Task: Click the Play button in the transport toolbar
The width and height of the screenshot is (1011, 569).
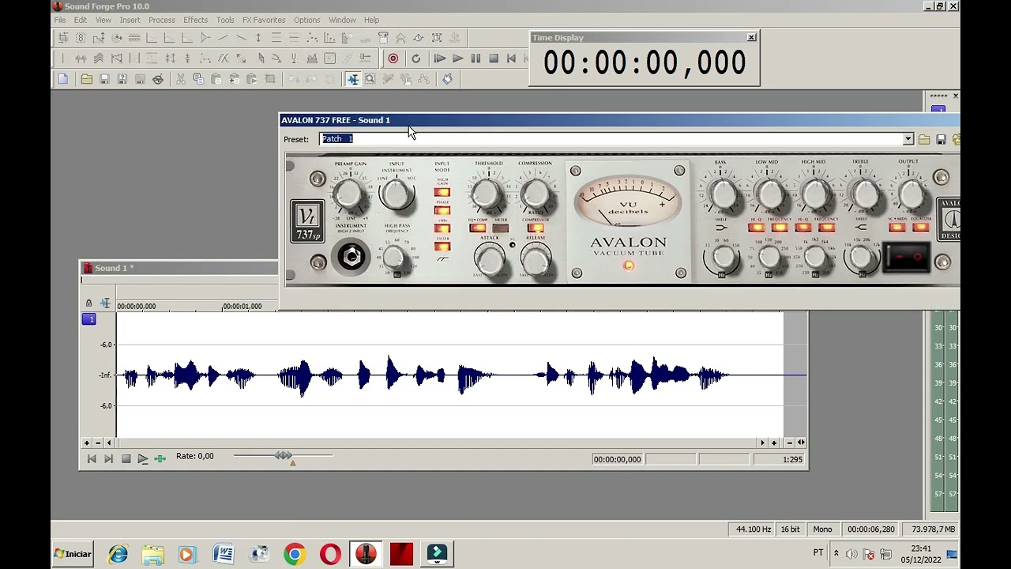Action: click(457, 58)
